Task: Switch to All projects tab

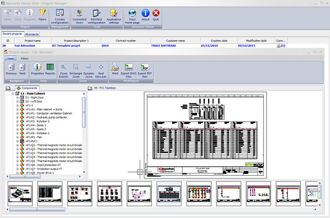Action: (31, 34)
